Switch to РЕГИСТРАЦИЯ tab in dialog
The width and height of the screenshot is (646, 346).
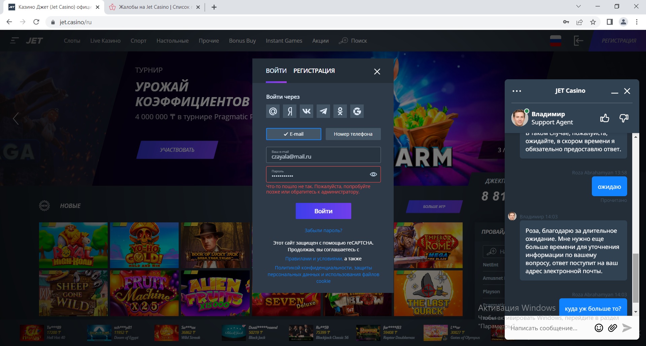[314, 71]
